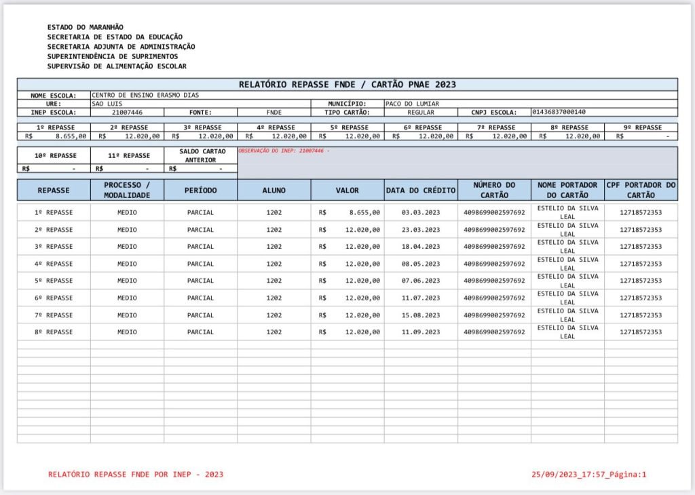Select the CNPJ Escola value 01436837000140
The height and width of the screenshot is (495, 695).
[559, 113]
